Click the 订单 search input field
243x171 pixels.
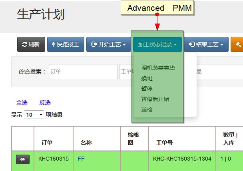point(83,72)
